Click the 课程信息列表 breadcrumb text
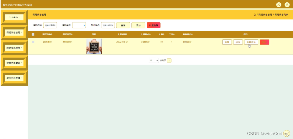Screen dimensions: 293x139 pos(281,14)
